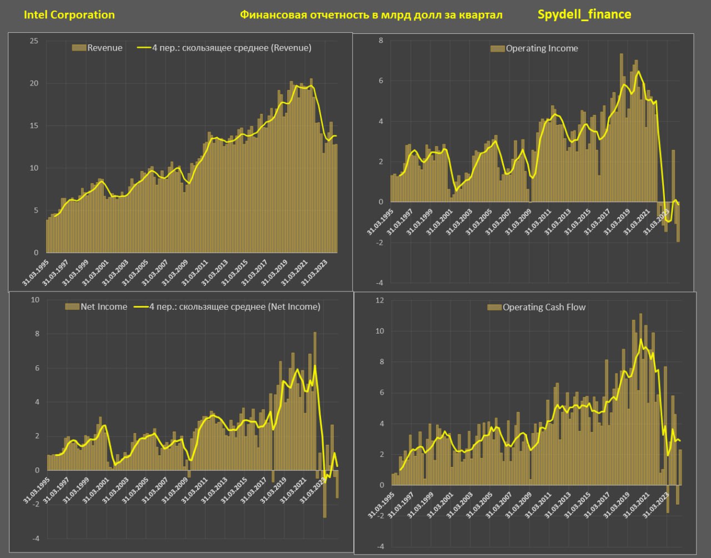Screen dimensions: 711x558
Task: Click the 25 y-axis label on Revenue chart
Action: pyautogui.click(x=34, y=41)
